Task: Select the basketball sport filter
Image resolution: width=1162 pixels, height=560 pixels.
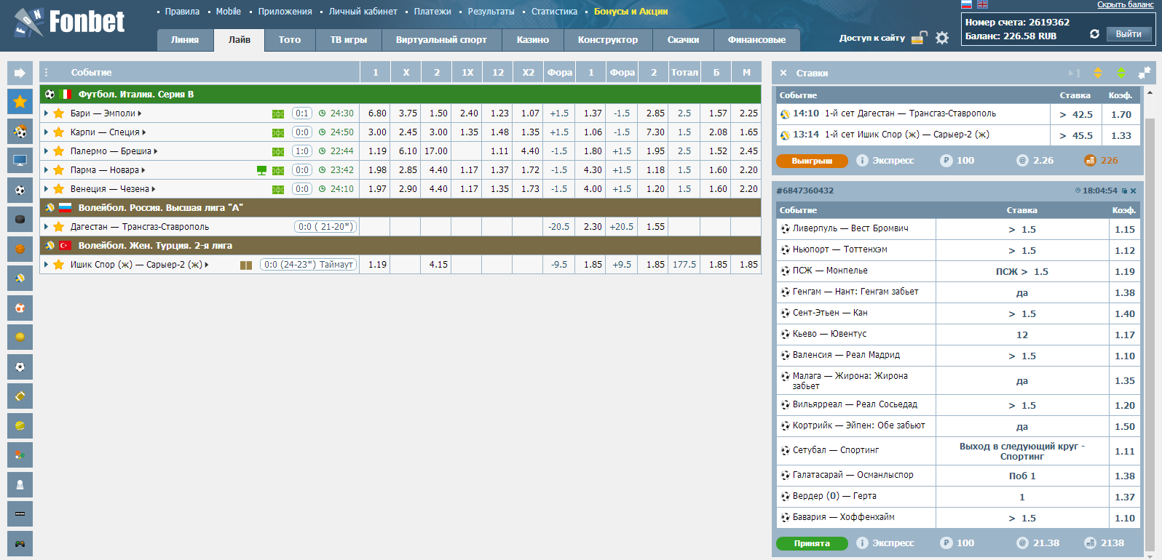Action: (20, 249)
